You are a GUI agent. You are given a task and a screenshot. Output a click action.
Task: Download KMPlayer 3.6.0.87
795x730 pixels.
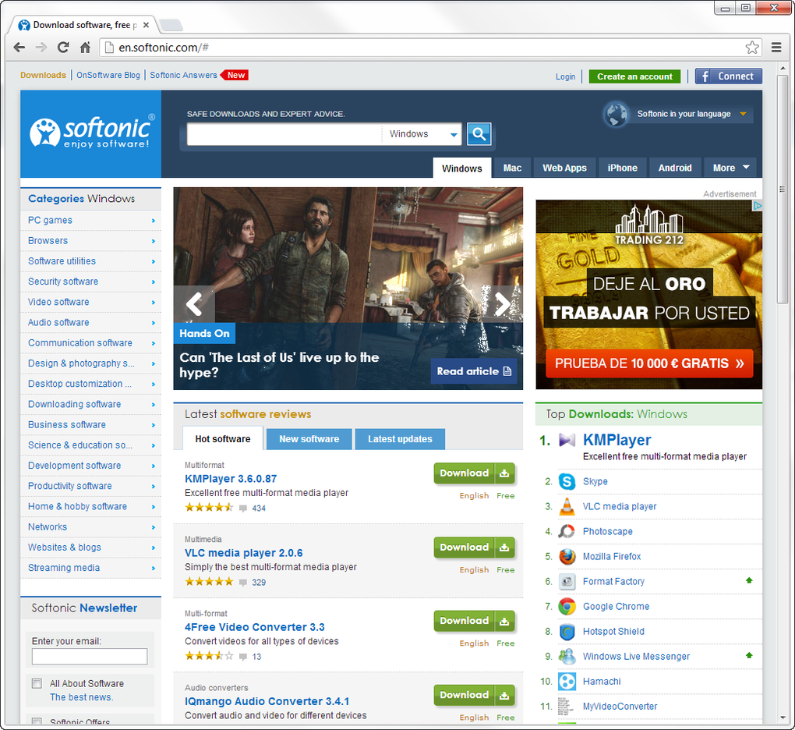(x=474, y=473)
